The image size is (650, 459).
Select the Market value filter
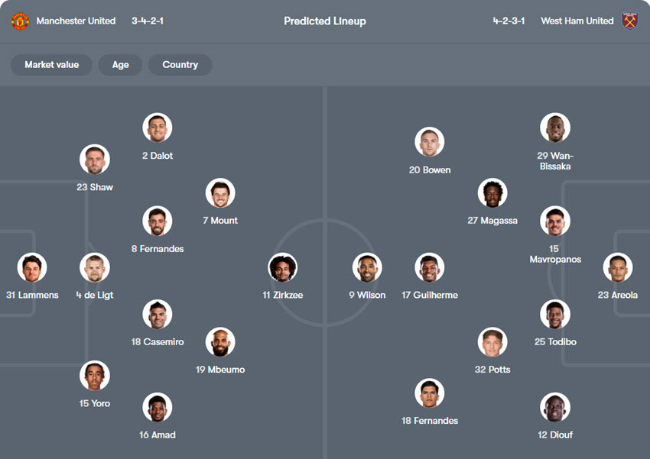tap(51, 65)
